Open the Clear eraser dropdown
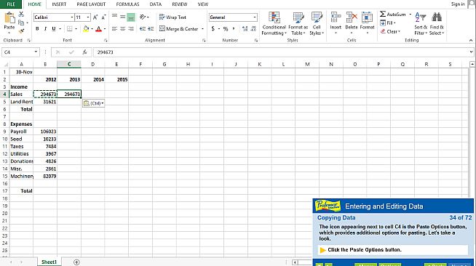This screenshot has width=476, height=266. click(390, 31)
